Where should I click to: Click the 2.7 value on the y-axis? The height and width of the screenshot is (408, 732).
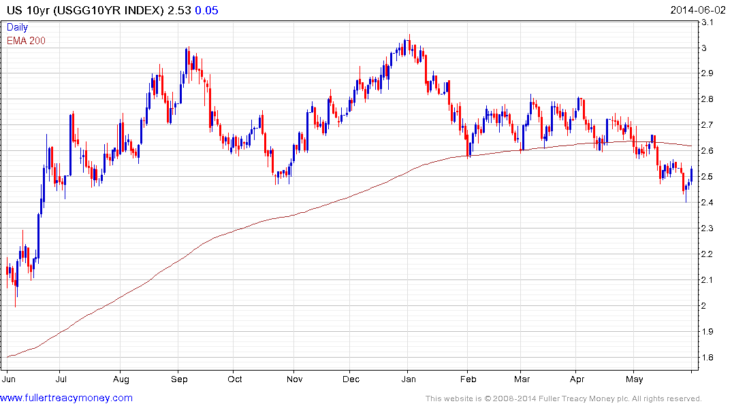point(707,125)
